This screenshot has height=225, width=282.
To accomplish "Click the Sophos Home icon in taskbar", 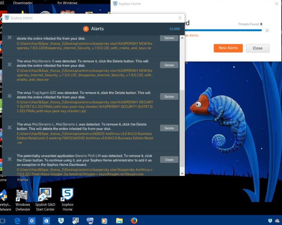I will click(61, 221).
